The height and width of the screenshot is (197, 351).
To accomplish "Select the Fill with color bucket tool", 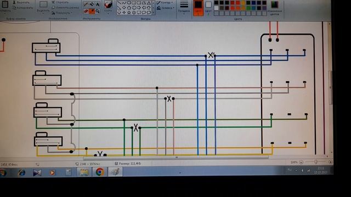I will [92, 4].
